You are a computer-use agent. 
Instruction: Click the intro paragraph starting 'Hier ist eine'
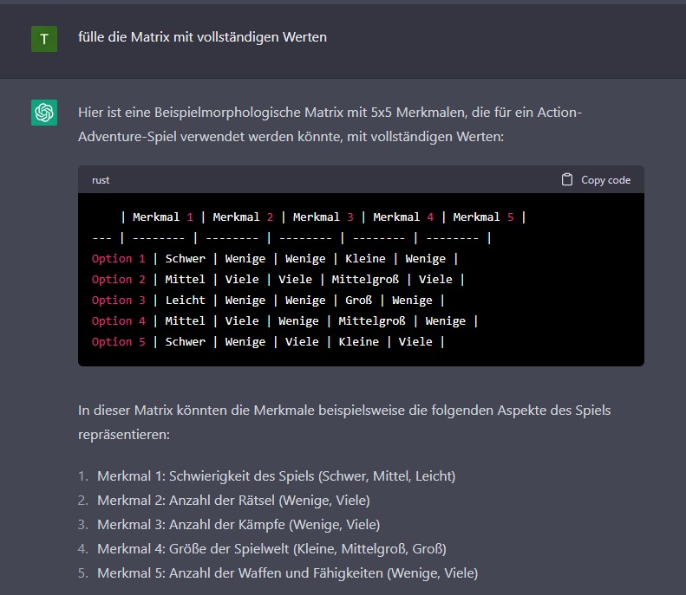coord(330,125)
